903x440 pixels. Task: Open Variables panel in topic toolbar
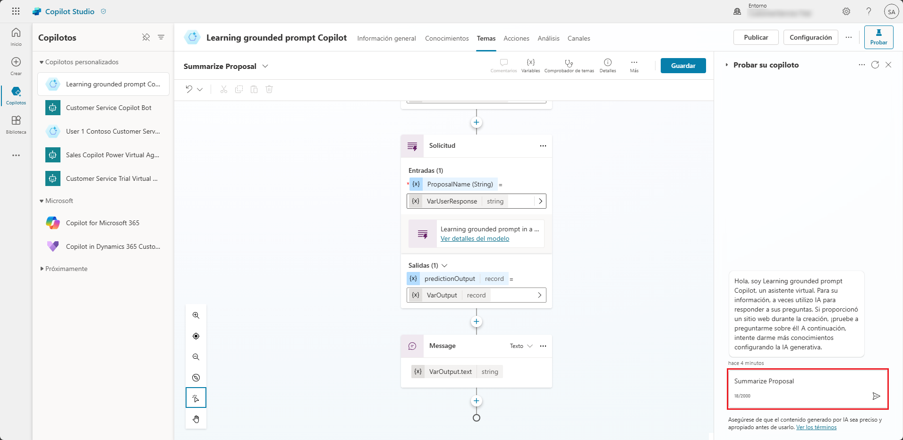point(531,66)
